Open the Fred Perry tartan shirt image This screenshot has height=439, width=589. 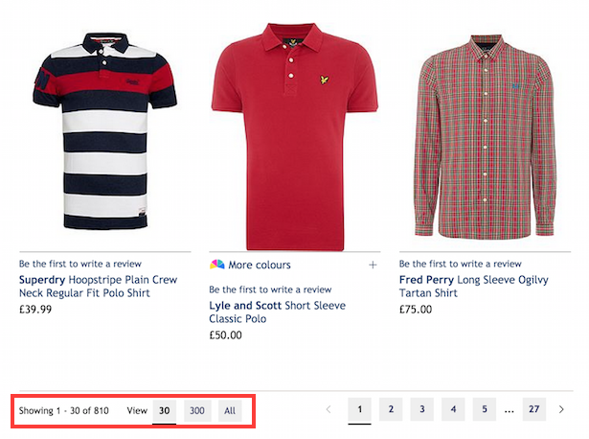(x=477, y=134)
